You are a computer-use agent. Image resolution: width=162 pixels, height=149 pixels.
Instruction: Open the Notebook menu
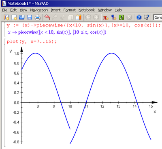pos(87,10)
